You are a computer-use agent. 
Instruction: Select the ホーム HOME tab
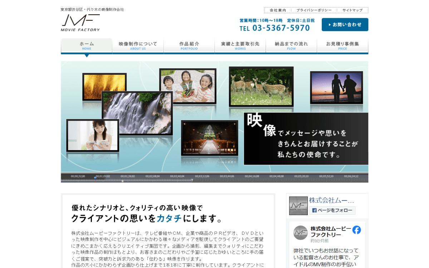(87, 46)
